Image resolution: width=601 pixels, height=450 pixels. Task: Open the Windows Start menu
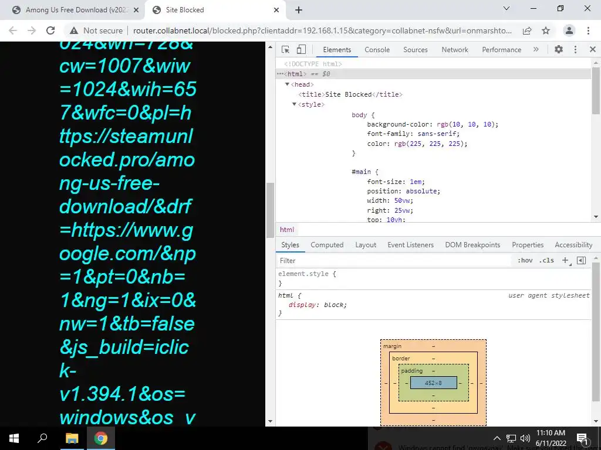[14, 438]
